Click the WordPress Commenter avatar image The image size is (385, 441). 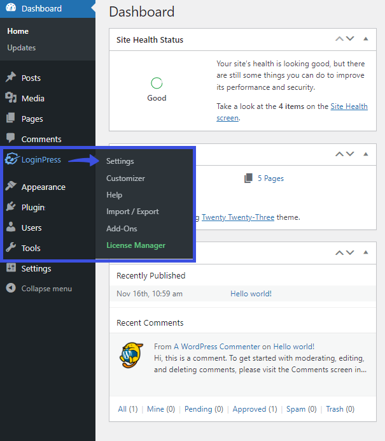(131, 355)
